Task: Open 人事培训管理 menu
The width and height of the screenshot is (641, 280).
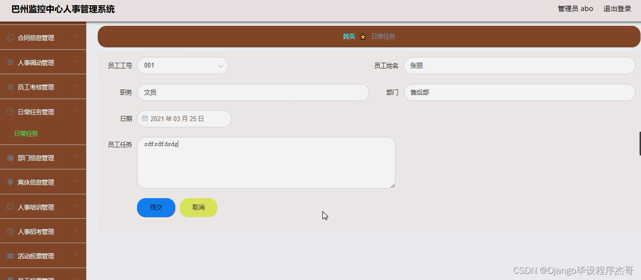Action: 43,207
